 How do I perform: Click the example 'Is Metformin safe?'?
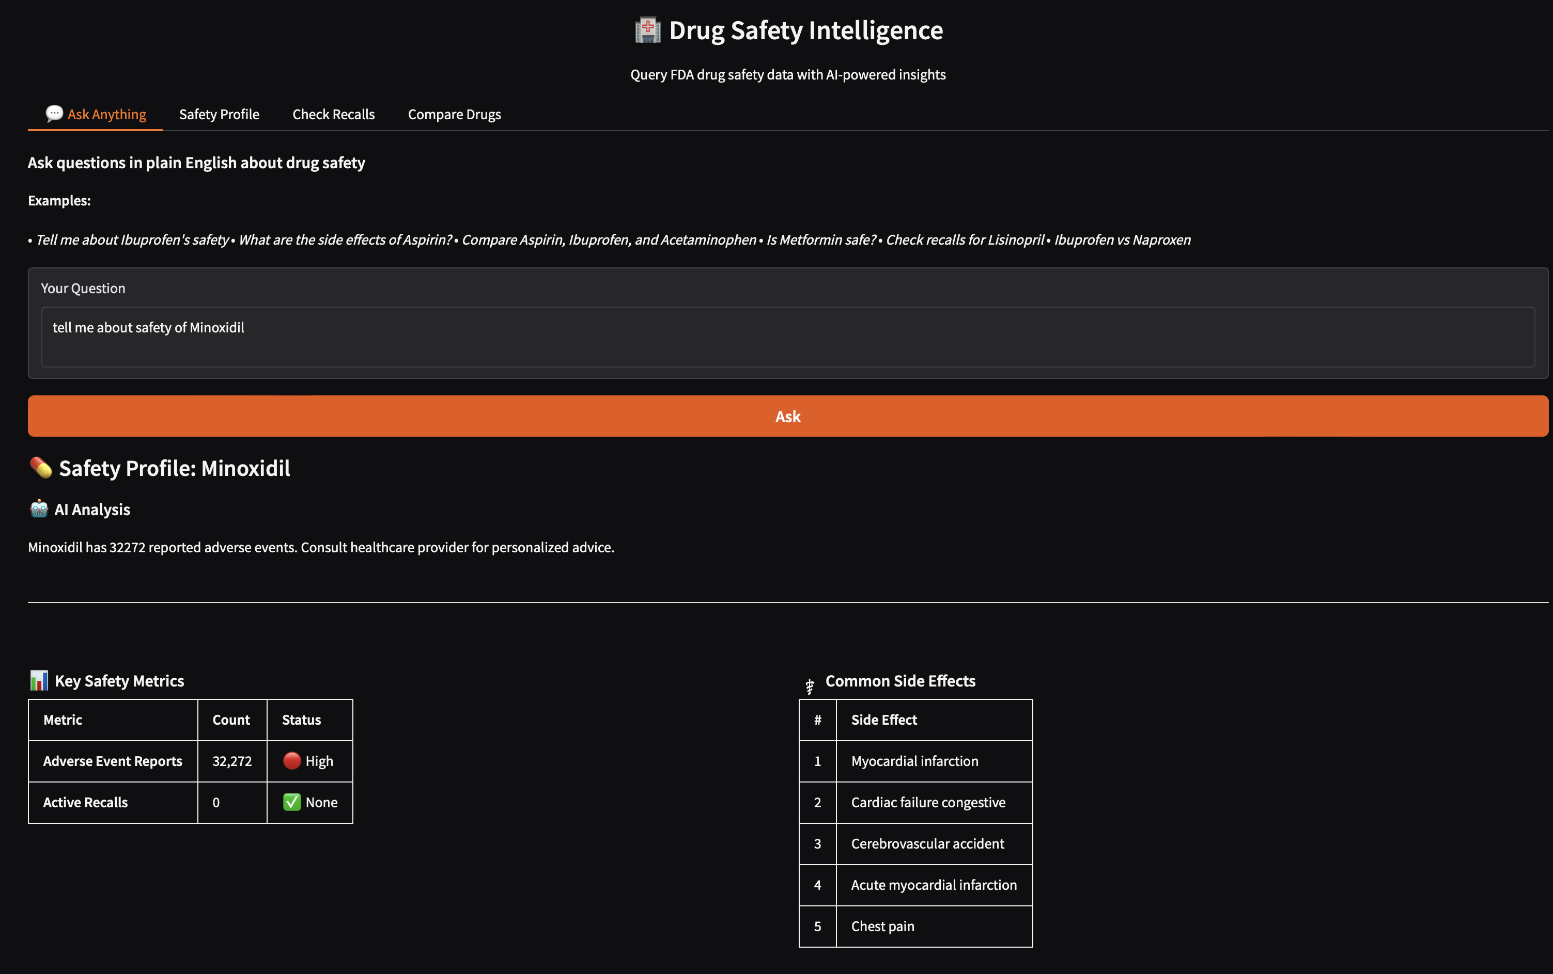point(821,239)
